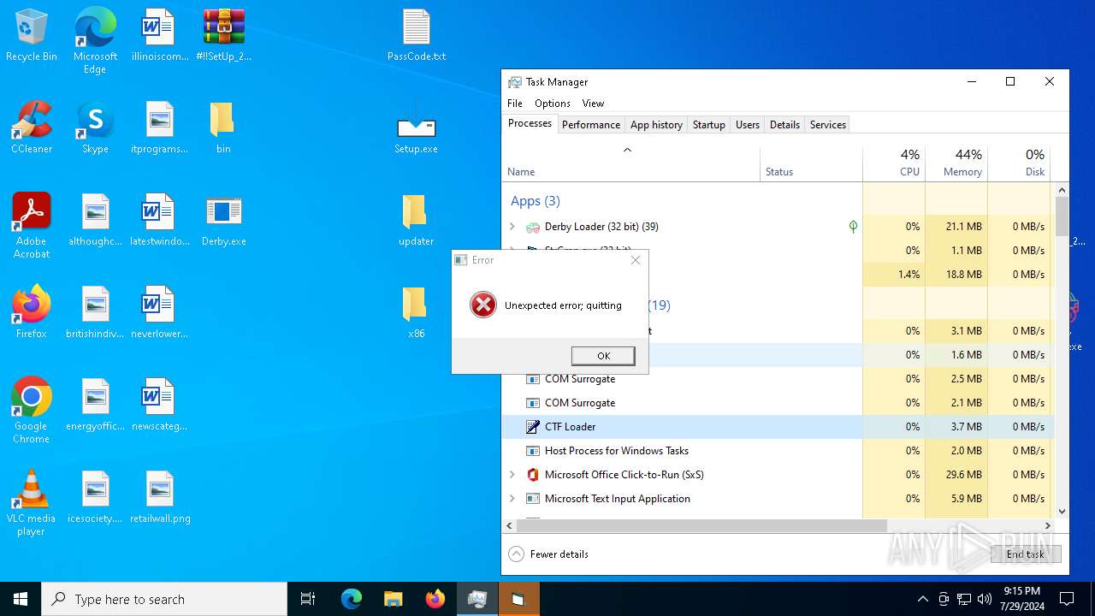Open the Firefox desktop shortcut
The image size is (1095, 616).
[x=31, y=312]
